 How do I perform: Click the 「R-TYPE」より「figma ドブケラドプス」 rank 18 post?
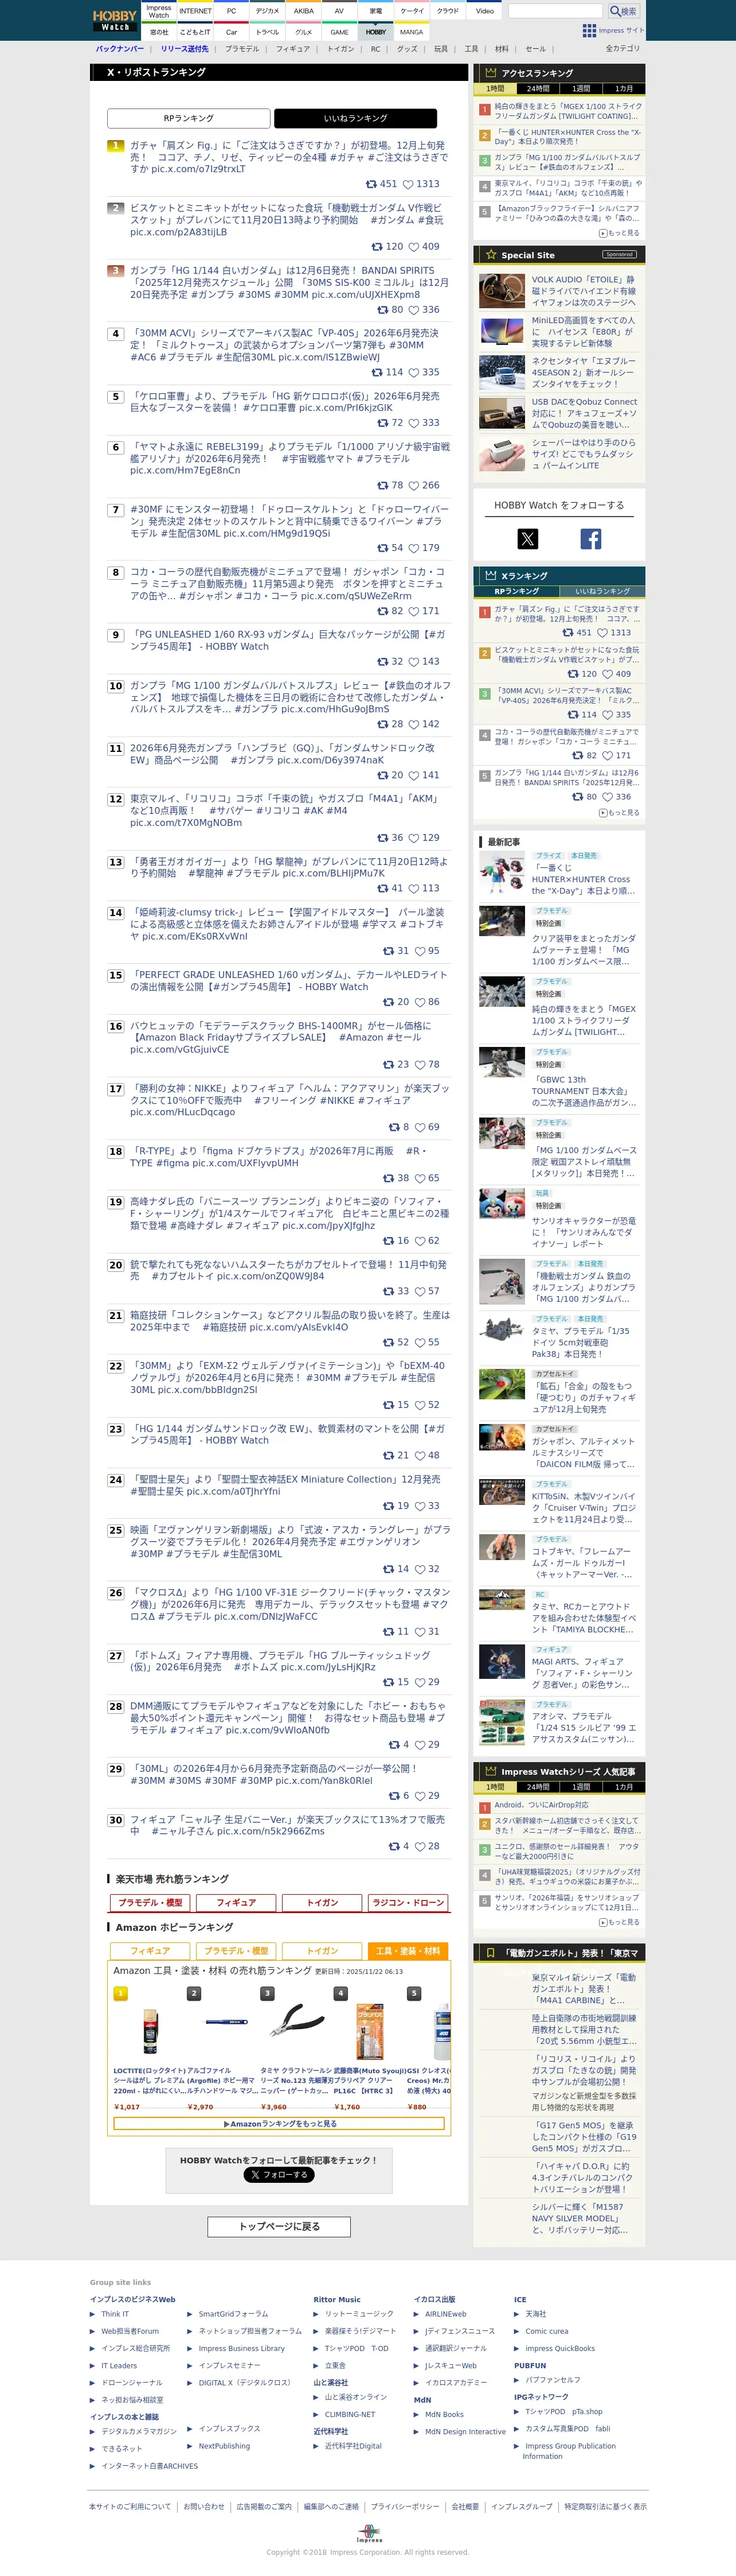click(x=279, y=1157)
